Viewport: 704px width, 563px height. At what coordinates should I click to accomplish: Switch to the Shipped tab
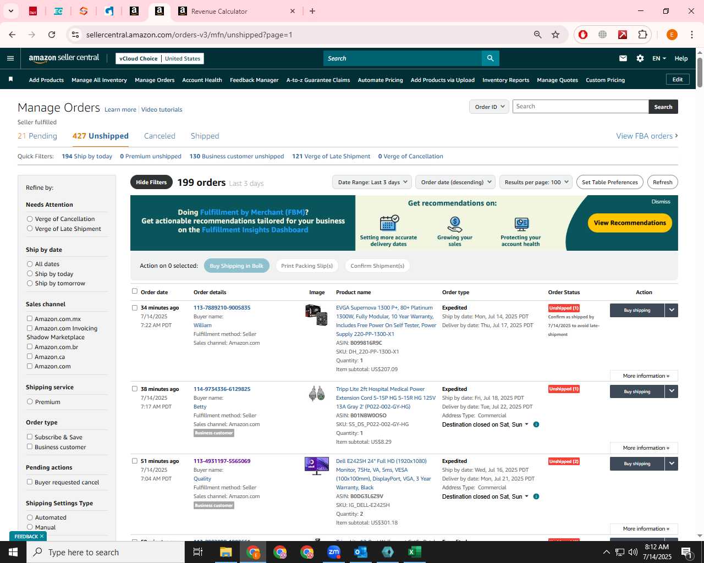coord(205,136)
